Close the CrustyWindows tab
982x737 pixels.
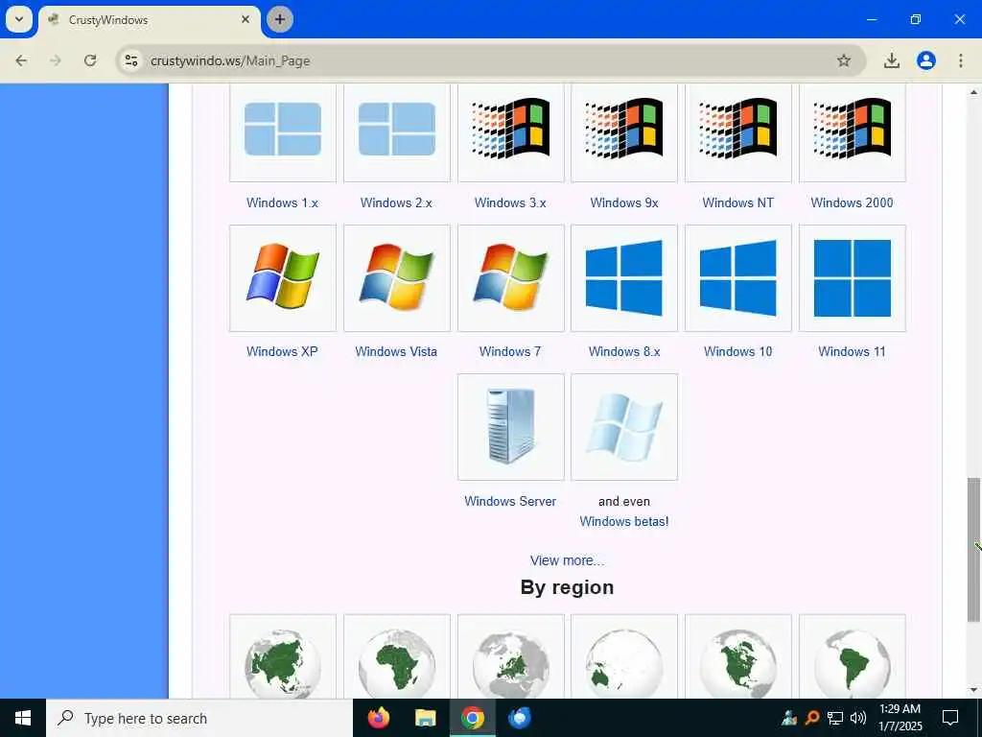pyautogui.click(x=245, y=19)
